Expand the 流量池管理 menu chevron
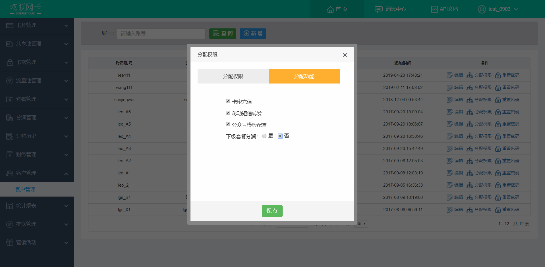 (x=66, y=81)
